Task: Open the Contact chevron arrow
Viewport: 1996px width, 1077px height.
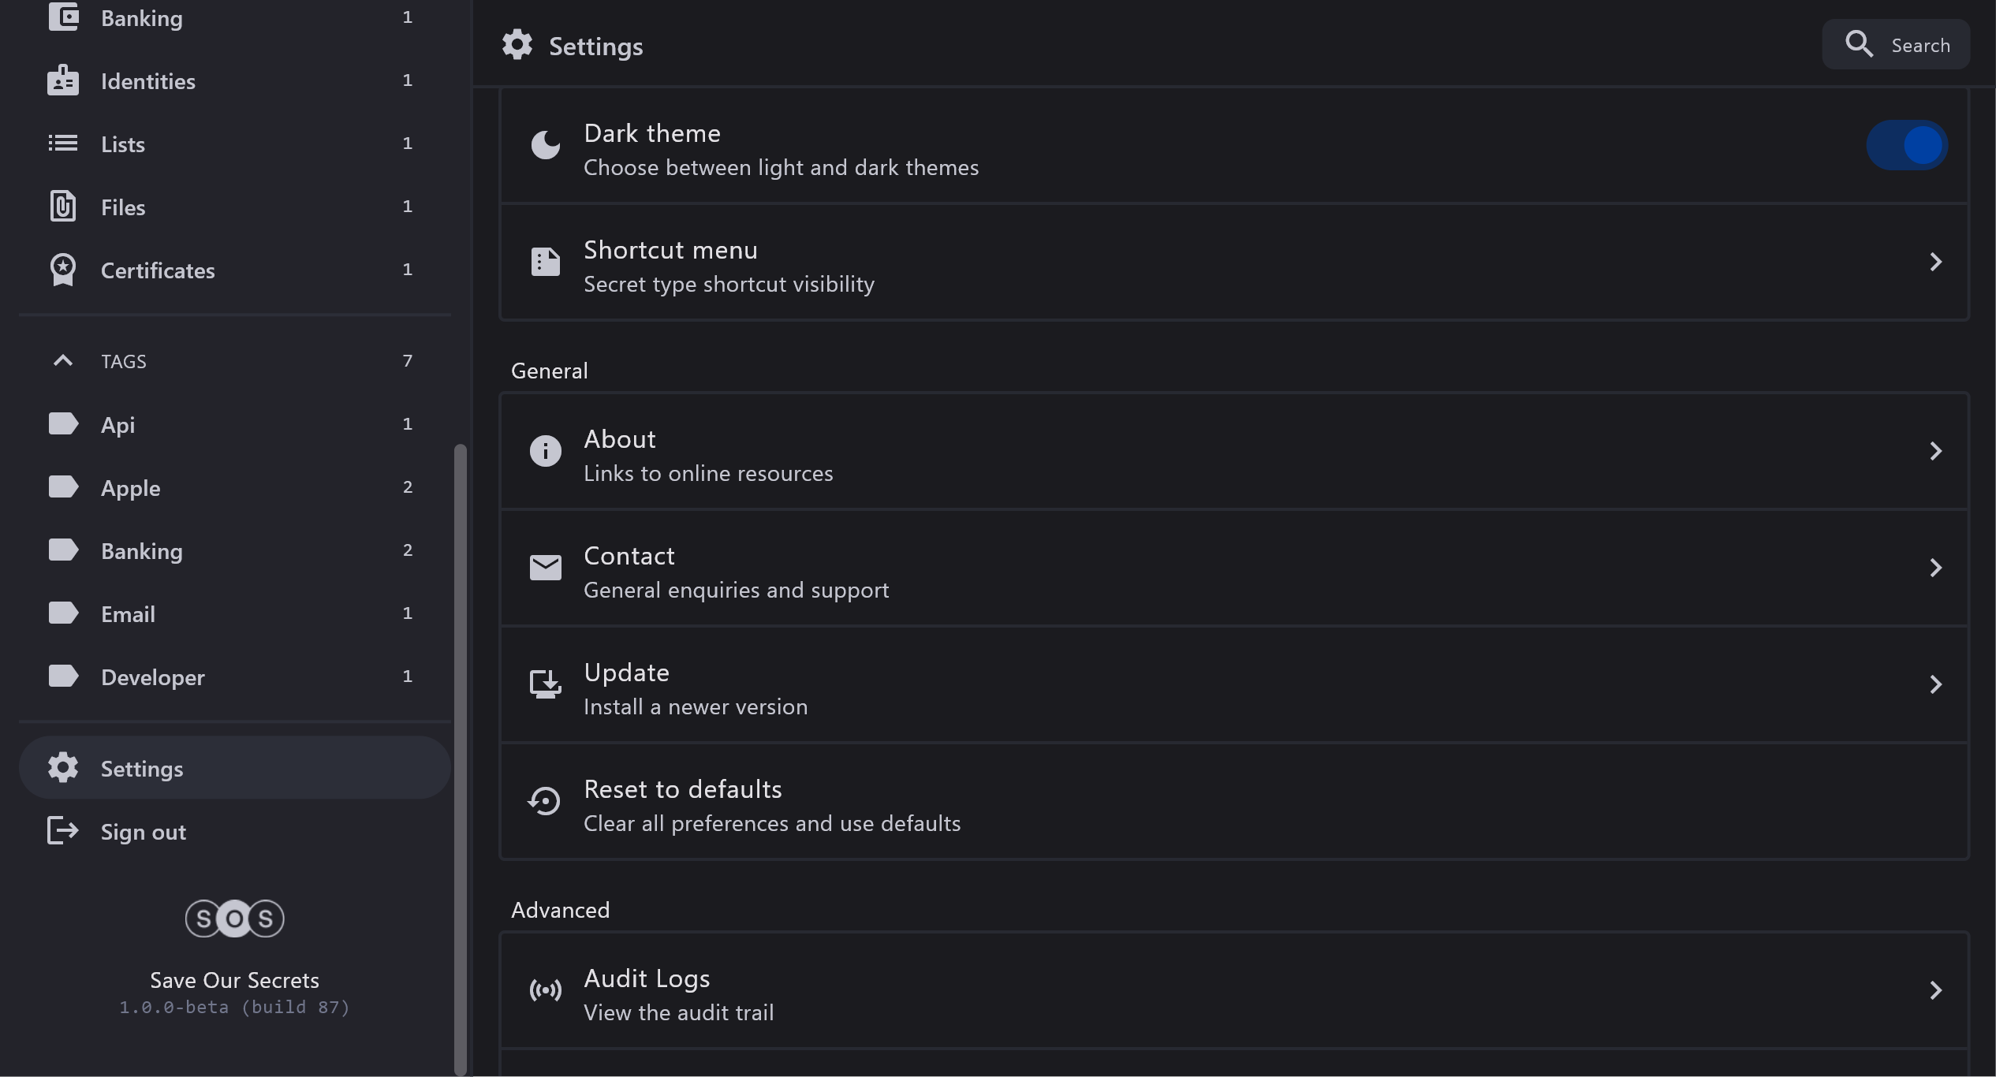Action: 1935,568
